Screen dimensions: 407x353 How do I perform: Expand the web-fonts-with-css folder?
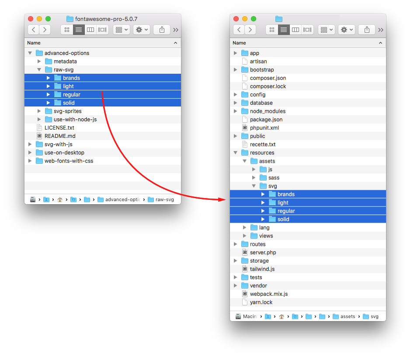coord(30,161)
